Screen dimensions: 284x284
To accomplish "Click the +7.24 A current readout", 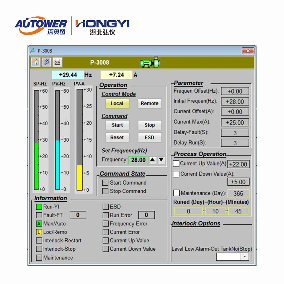I will click(116, 75).
